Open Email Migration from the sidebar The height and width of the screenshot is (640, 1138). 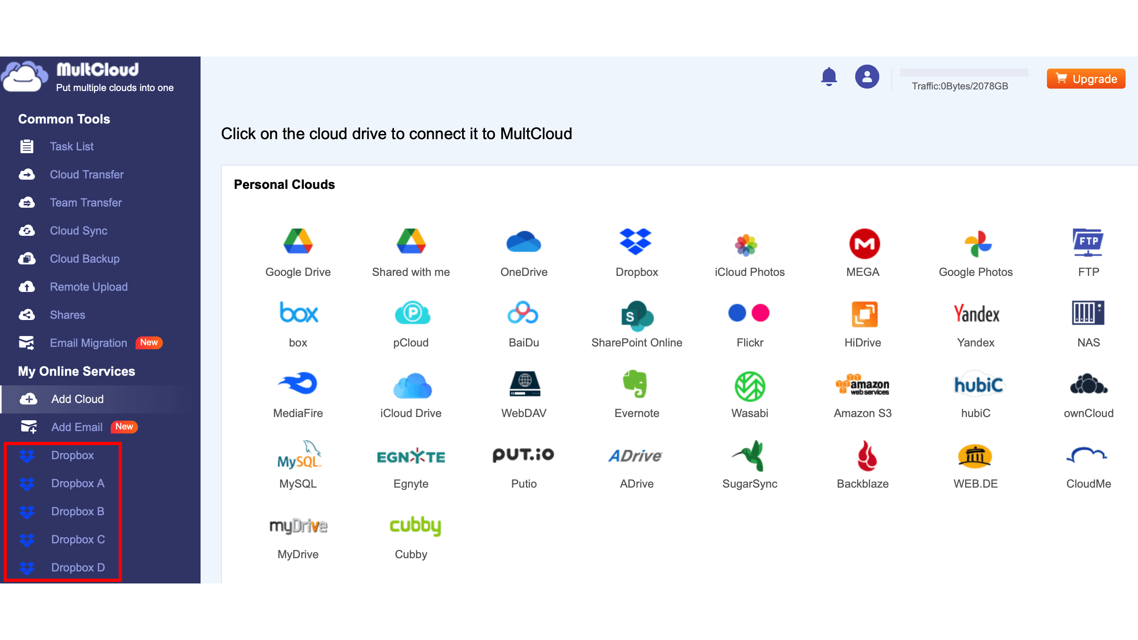point(88,343)
